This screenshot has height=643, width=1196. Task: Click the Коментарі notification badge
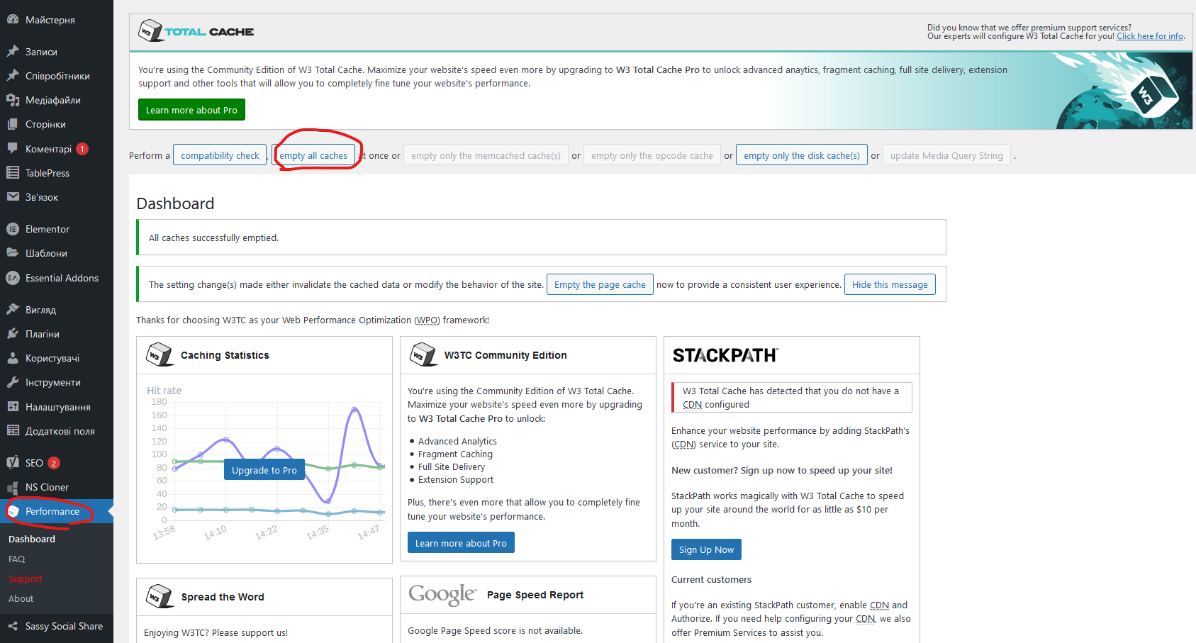point(82,149)
